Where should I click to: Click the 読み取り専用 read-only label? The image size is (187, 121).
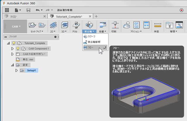click(65, 10)
